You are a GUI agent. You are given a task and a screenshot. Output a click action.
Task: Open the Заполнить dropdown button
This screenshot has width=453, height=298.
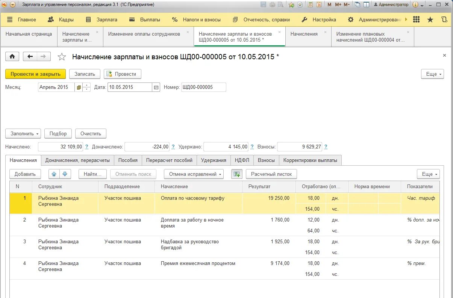click(23, 133)
